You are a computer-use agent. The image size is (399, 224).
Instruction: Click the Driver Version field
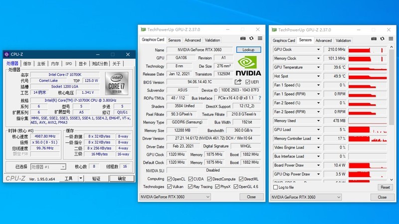(213, 138)
